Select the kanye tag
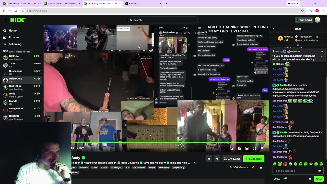The image size is (327, 184). click(x=152, y=167)
